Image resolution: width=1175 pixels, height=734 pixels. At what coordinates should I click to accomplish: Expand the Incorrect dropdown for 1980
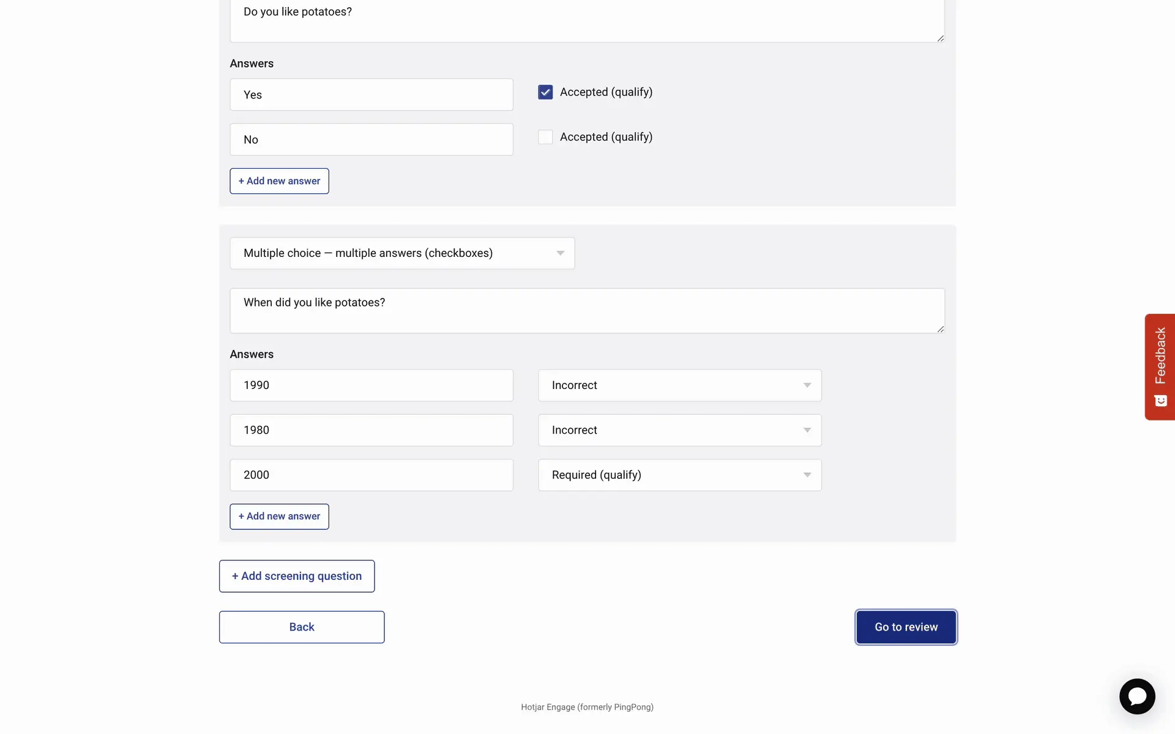[x=679, y=430]
